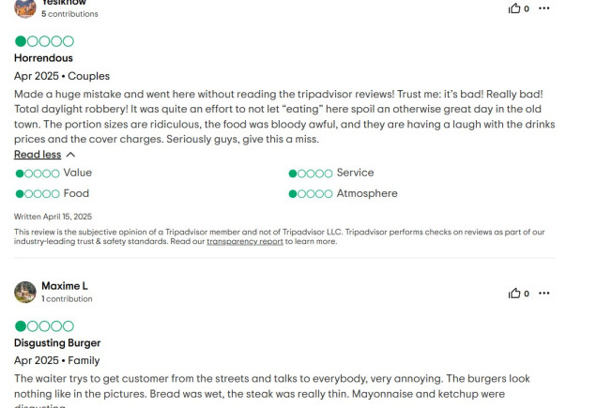Click Maxime L's profile avatar

click(25, 292)
